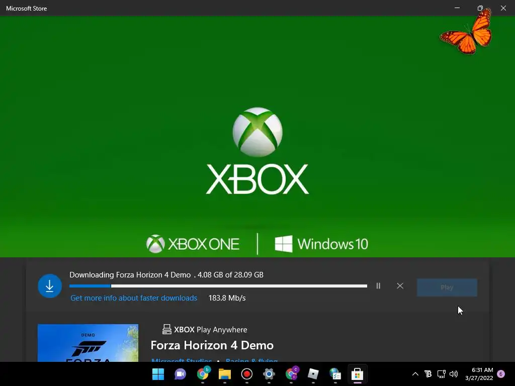This screenshot has width=515, height=386.
Task: Click the greyed-out Play button
Action: click(x=447, y=287)
